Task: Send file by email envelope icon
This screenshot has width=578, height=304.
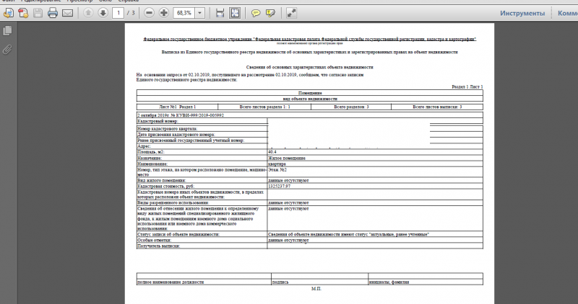Action: point(68,13)
